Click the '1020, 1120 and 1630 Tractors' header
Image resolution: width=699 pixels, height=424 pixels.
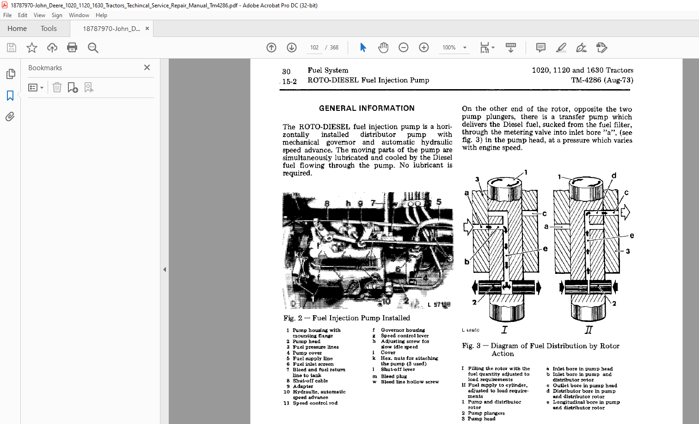click(x=582, y=70)
